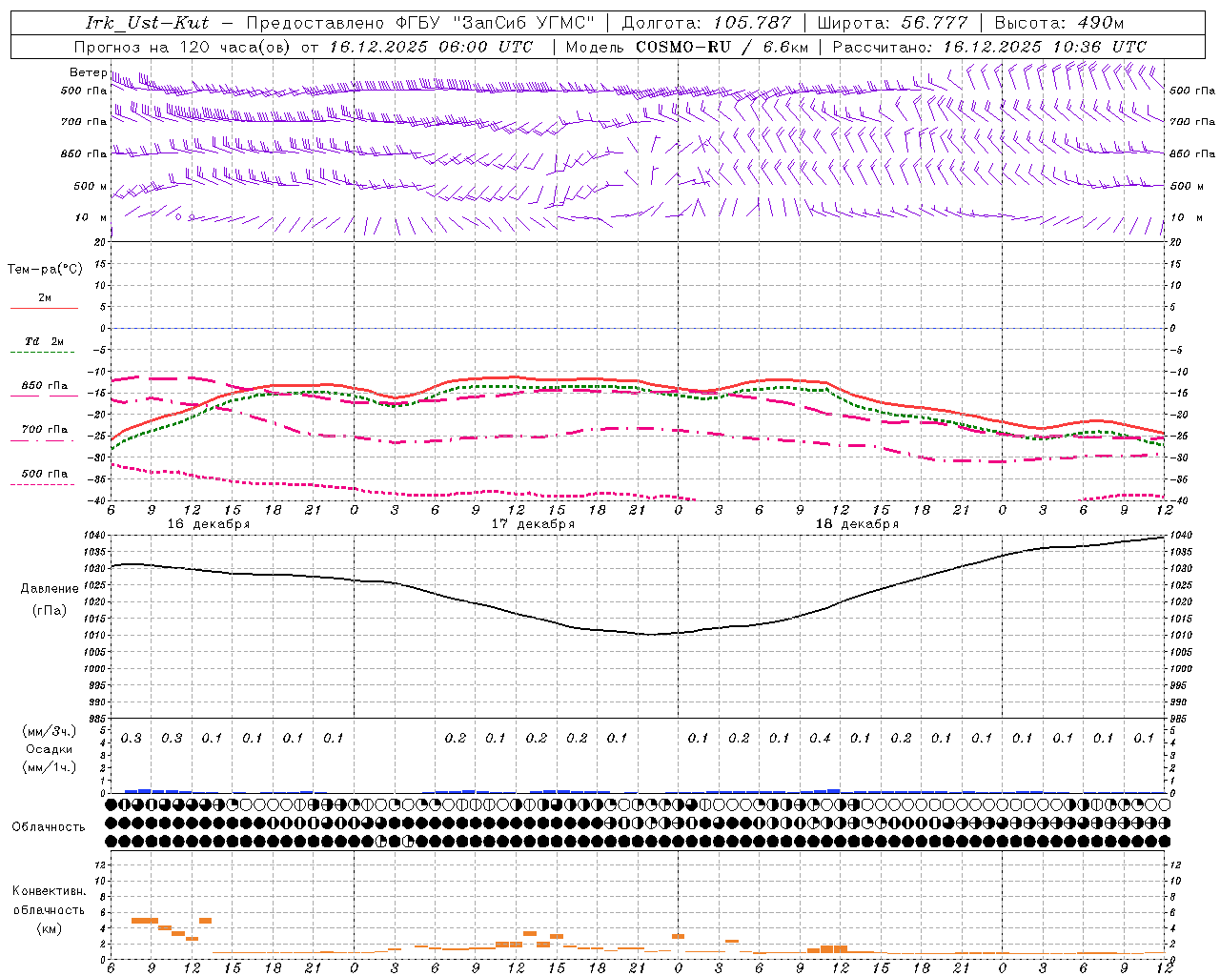Viewport: 1220px width, 976px height.
Task: Click the Давление panel label
Action: click(50, 589)
